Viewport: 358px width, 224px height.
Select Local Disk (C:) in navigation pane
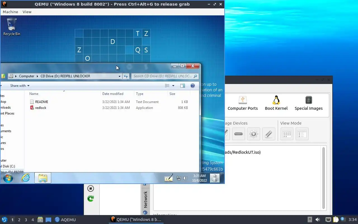(8, 166)
